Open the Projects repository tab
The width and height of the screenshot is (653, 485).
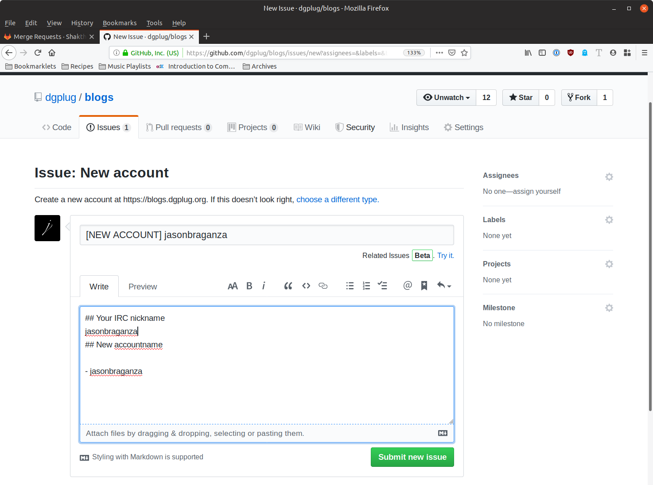point(253,127)
